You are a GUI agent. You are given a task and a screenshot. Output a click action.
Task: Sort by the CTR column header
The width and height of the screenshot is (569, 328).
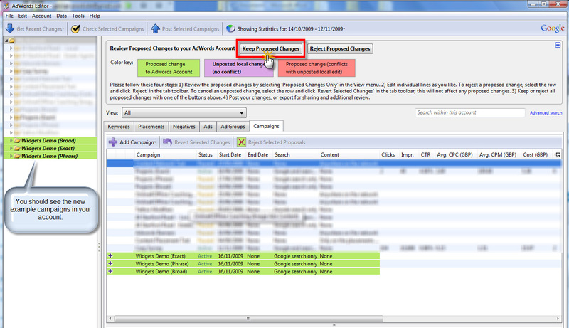(x=426, y=154)
